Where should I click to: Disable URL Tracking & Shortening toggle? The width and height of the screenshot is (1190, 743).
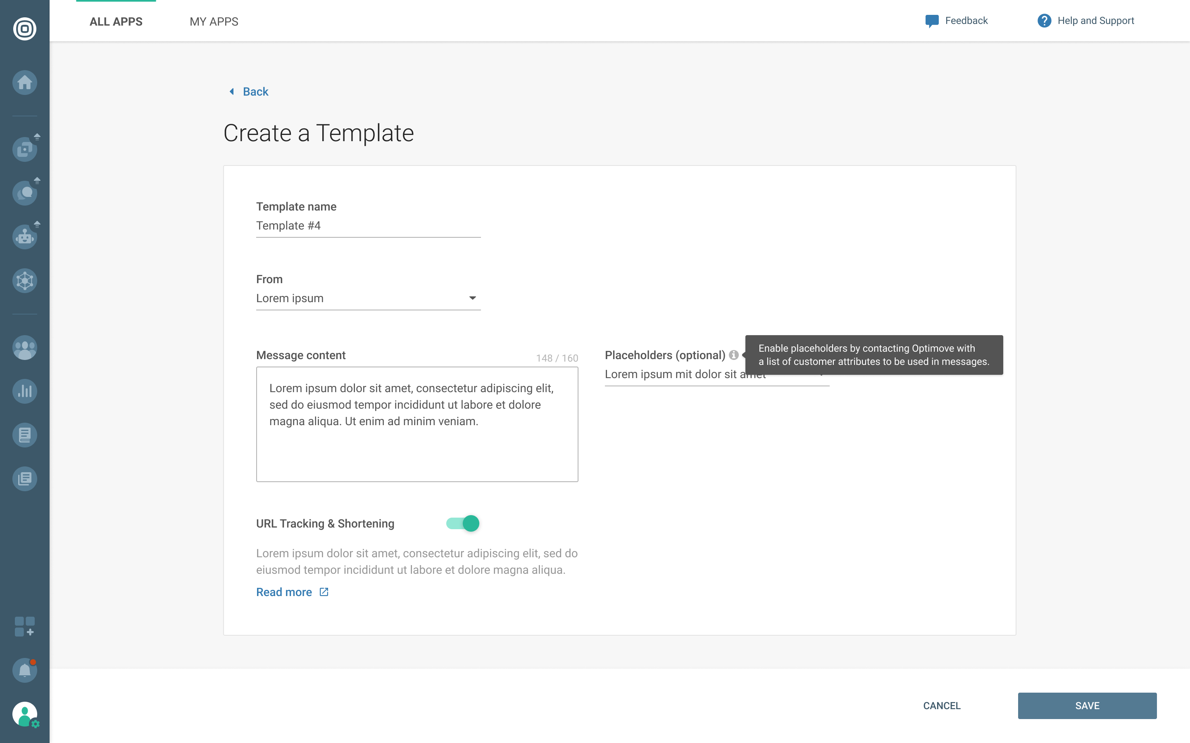coord(463,523)
